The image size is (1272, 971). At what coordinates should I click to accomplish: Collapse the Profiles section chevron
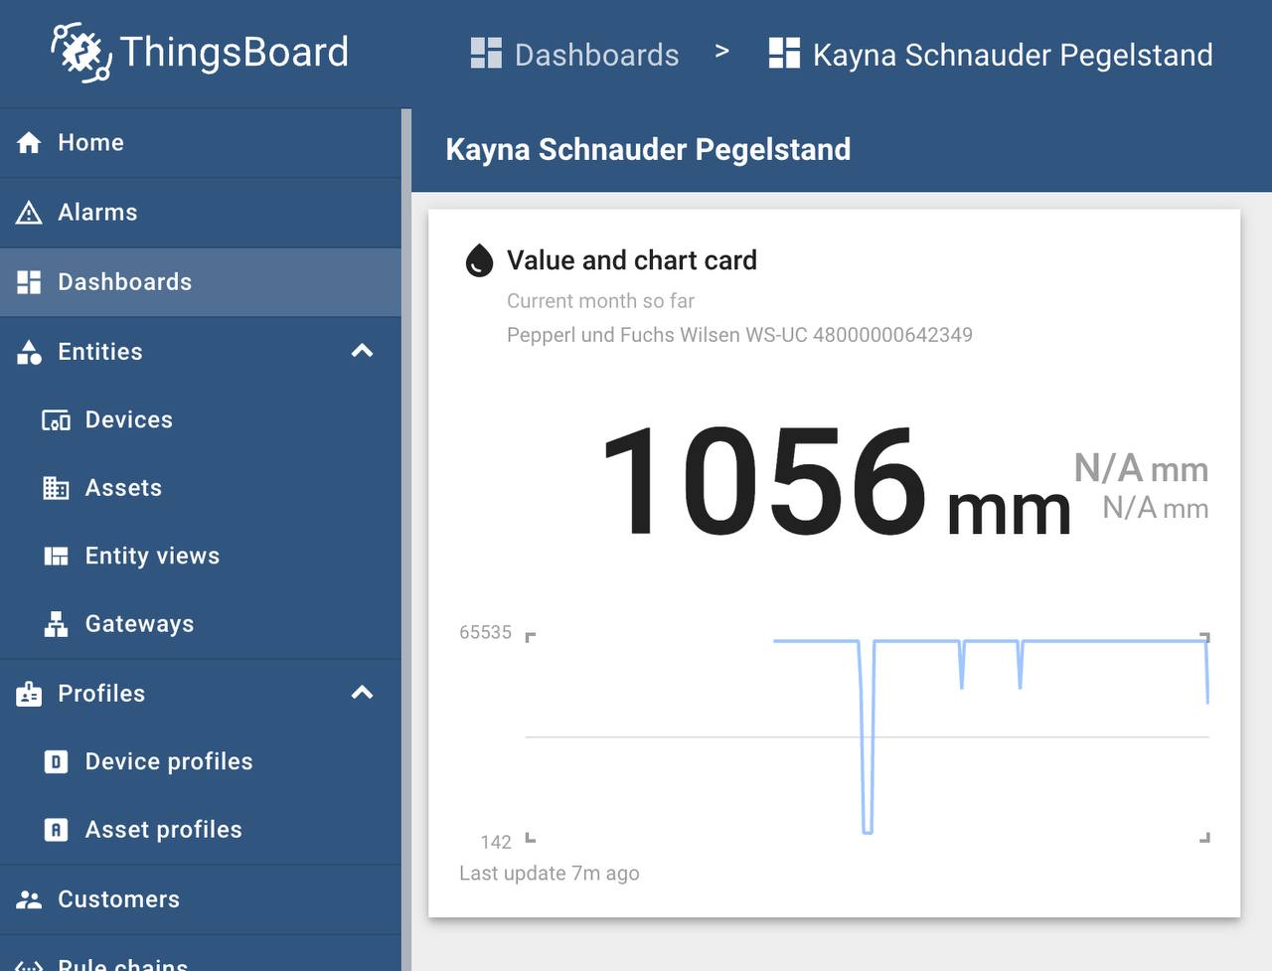(x=363, y=693)
